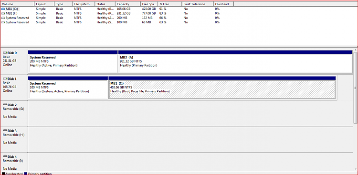The height and width of the screenshot is (175, 358).
Task: Click the drive icon of the 200 MB System Reserved row
Action: click(3, 18)
